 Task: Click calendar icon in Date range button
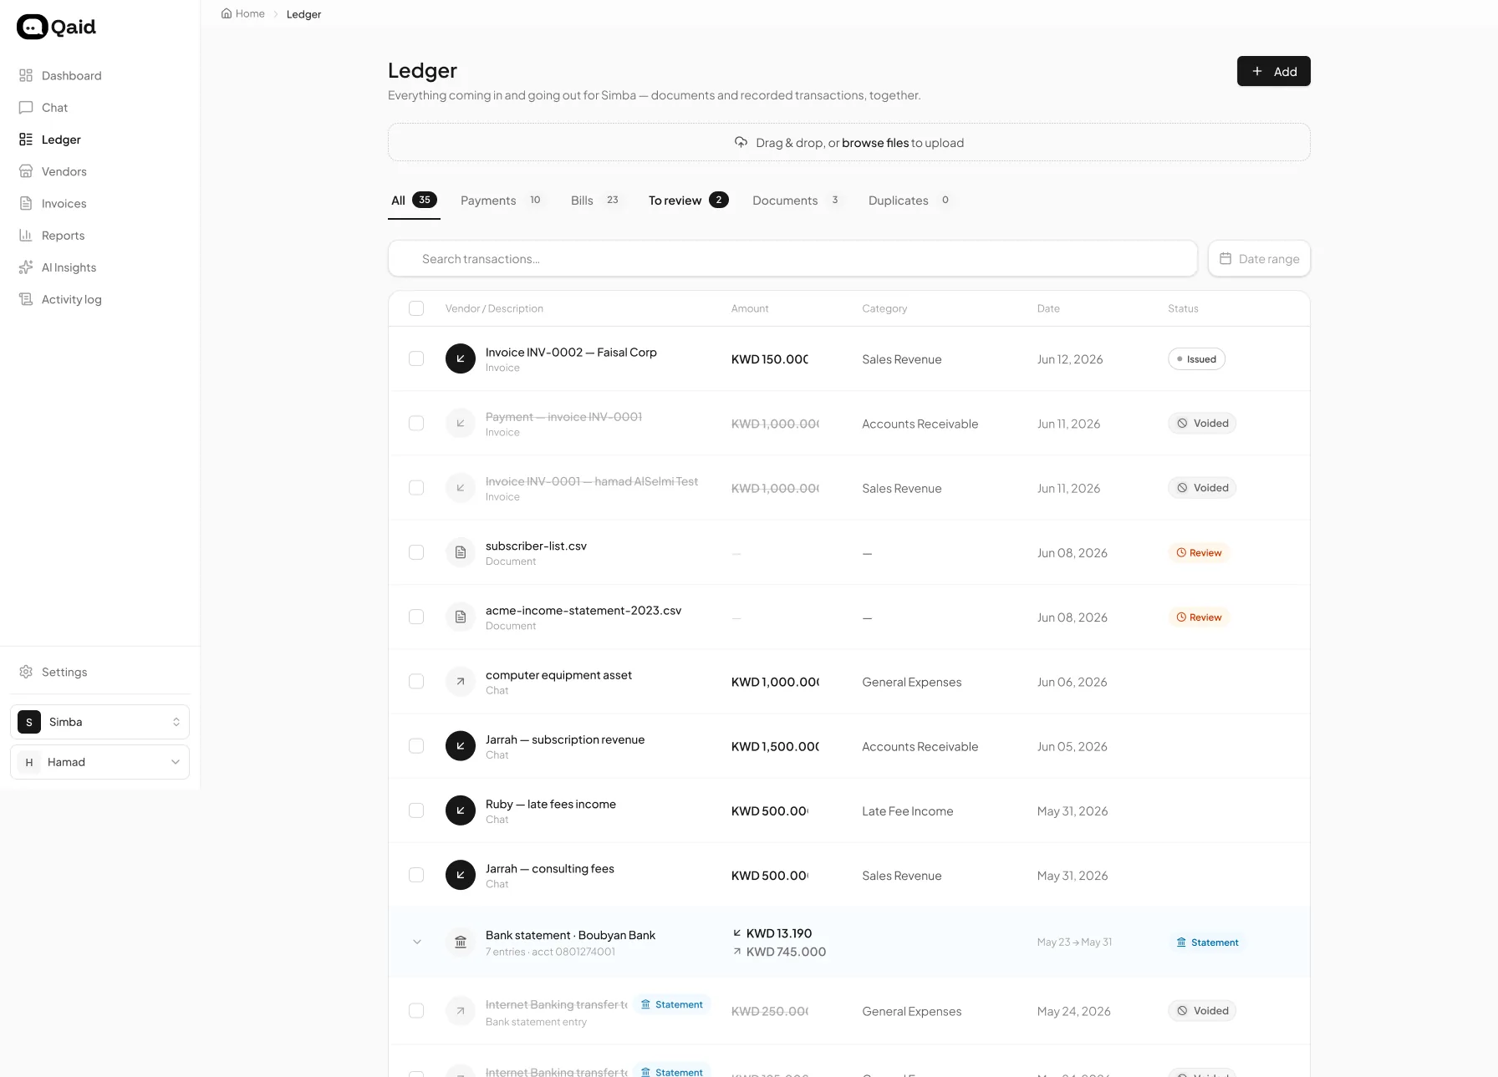[x=1225, y=258]
